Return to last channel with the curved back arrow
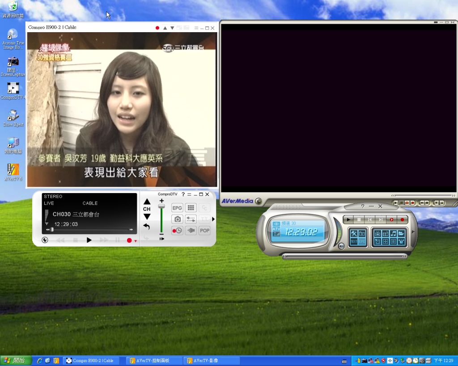The image size is (458, 366). click(146, 227)
